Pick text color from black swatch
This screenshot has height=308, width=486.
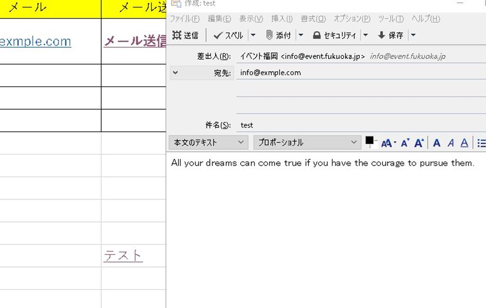pyautogui.click(x=370, y=141)
